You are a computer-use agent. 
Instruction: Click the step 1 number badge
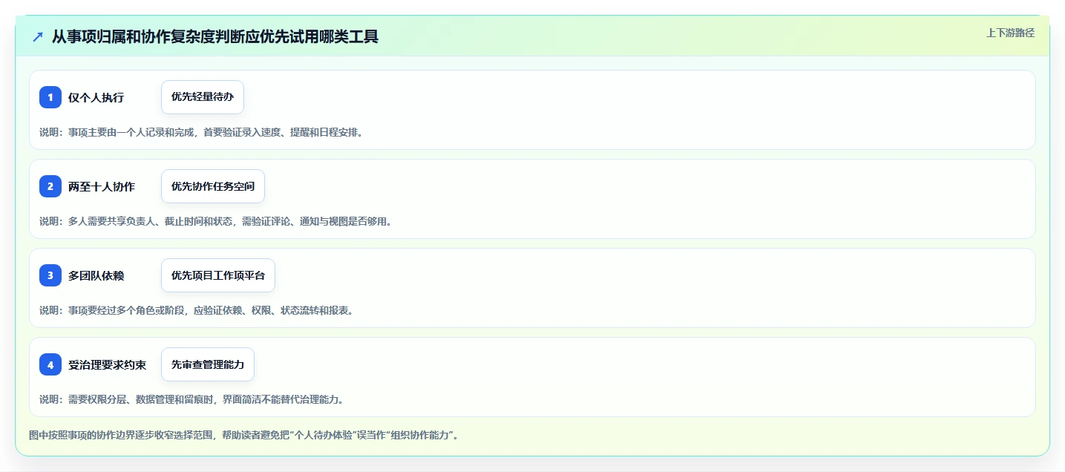pyautogui.click(x=50, y=97)
